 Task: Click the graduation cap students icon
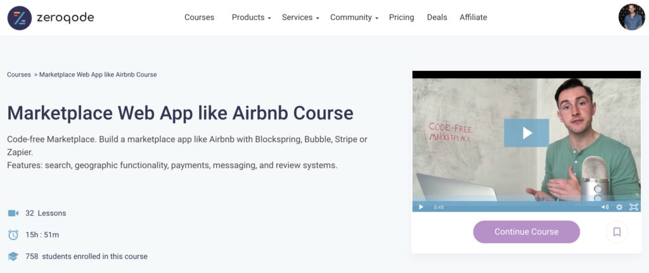point(13,257)
